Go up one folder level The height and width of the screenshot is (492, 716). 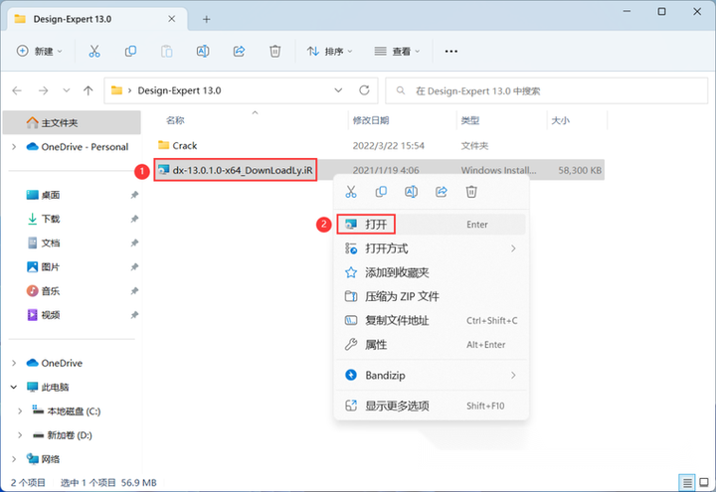pos(89,90)
